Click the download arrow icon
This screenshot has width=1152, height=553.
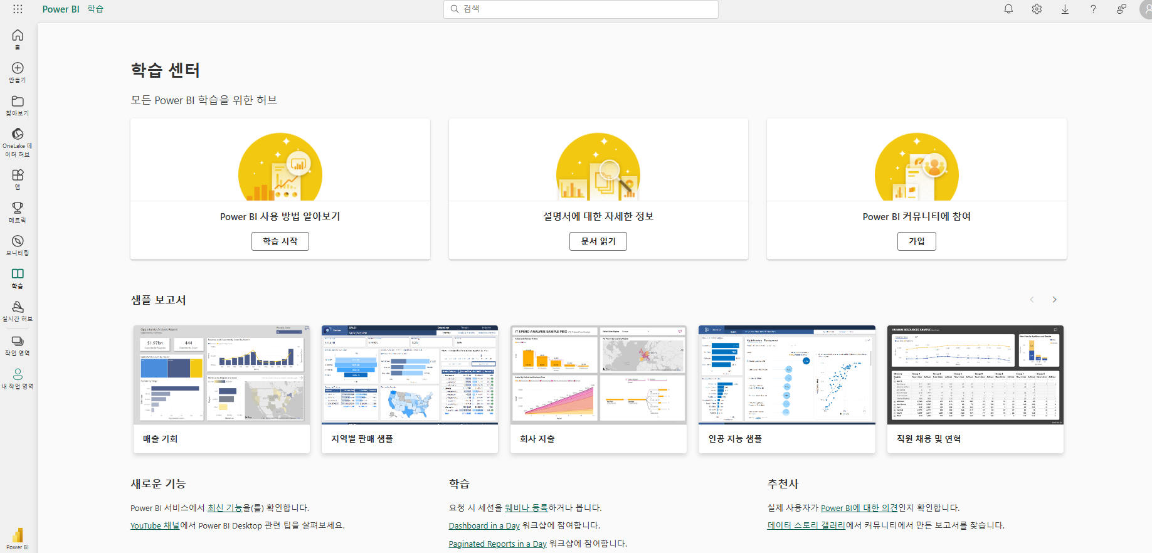pyautogui.click(x=1065, y=9)
